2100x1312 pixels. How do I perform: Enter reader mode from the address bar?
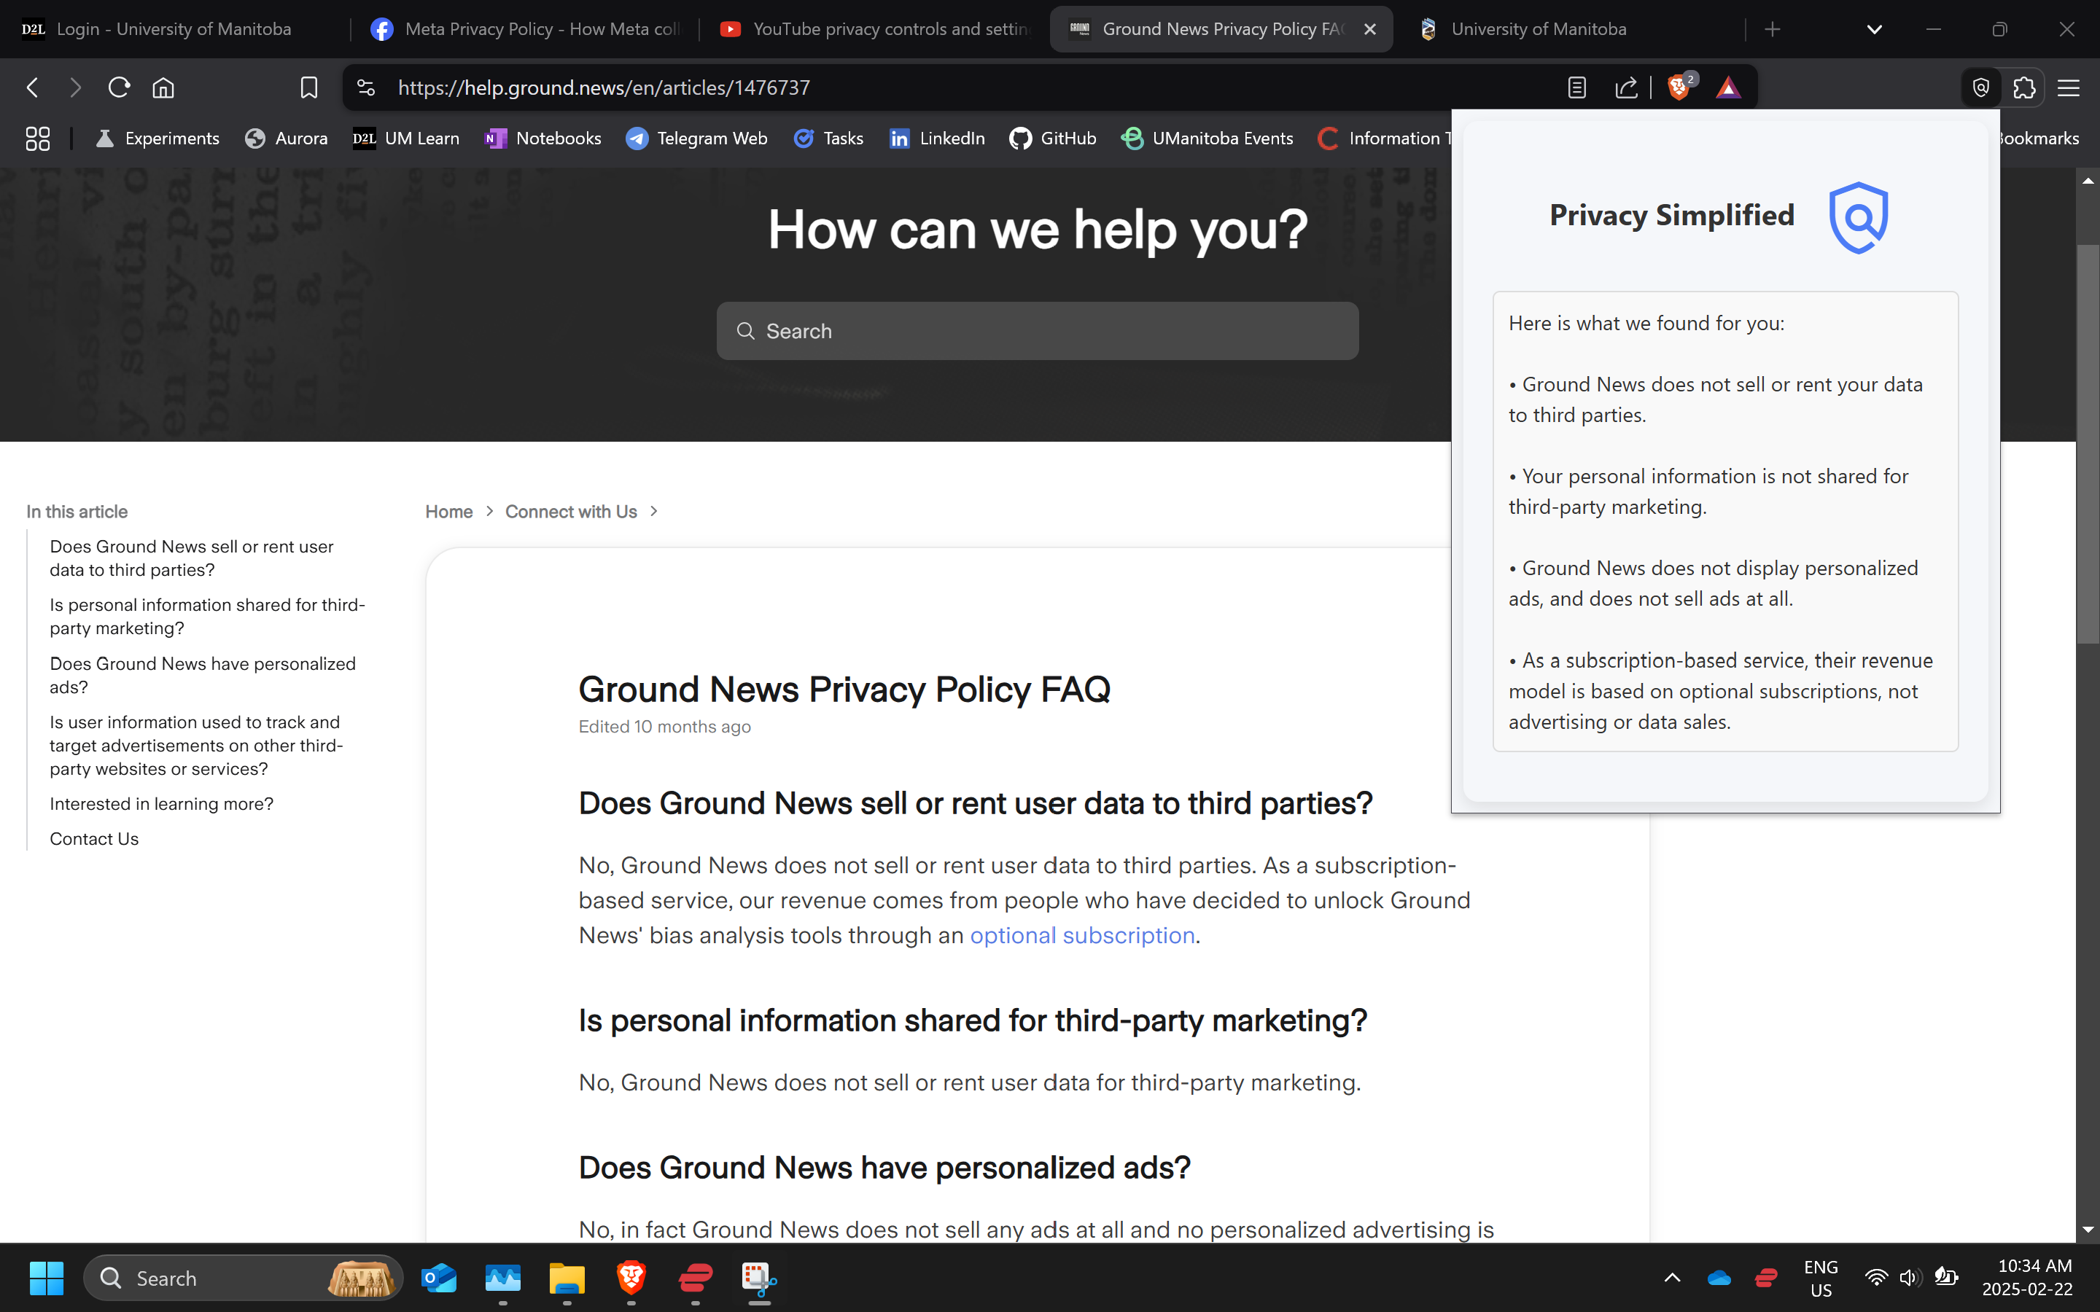1575,87
